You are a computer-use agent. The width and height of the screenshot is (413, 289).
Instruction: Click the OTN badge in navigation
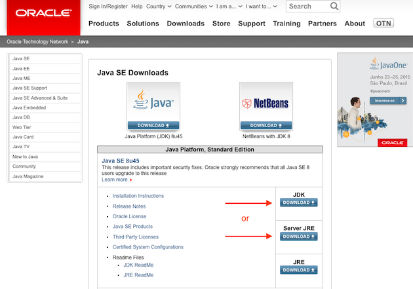tap(383, 24)
